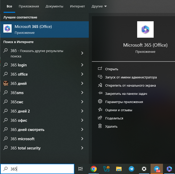Expand the chevron for '365 login'
Image resolution: width=175 pixels, height=174 pixels.
[82, 65]
